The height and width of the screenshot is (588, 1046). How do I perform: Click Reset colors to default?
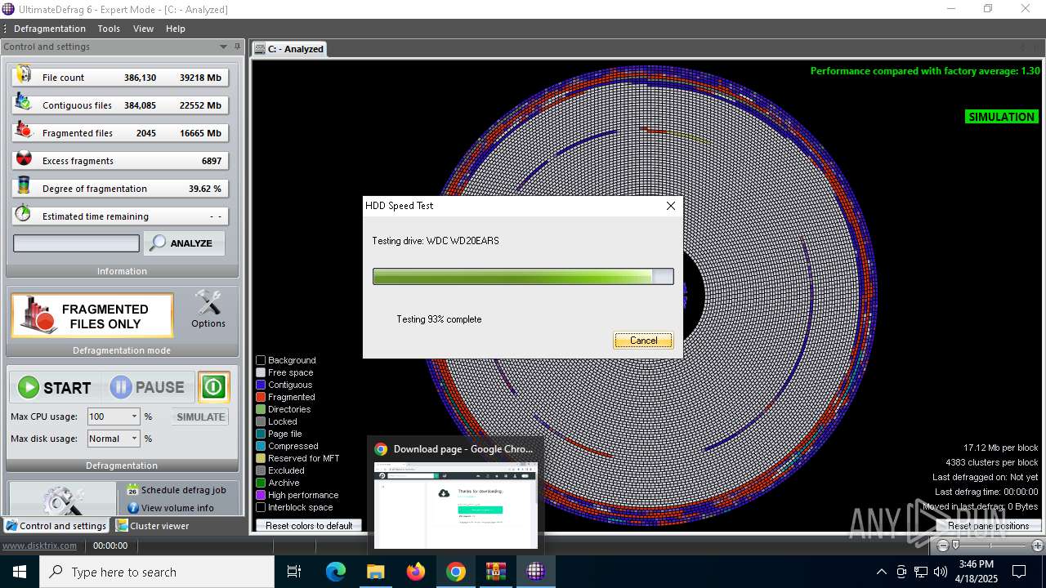click(x=309, y=526)
